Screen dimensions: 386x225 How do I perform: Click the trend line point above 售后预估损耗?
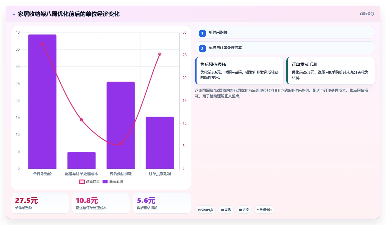121,143
